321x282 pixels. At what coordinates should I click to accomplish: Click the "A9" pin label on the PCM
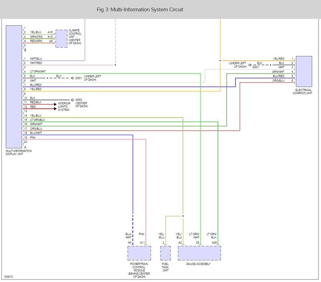pos(129,242)
